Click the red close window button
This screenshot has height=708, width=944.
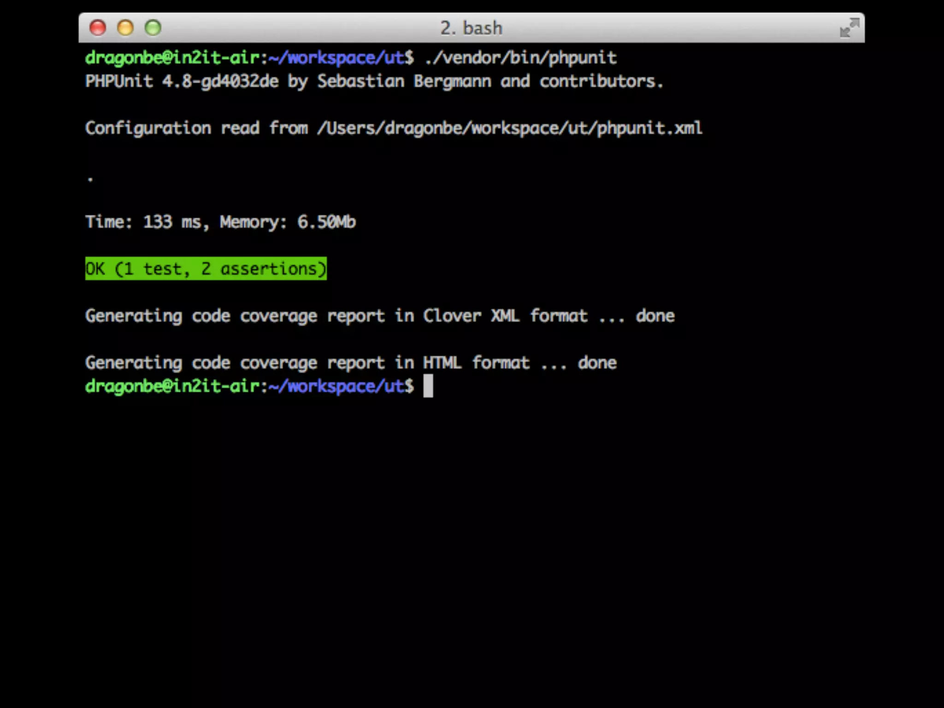[x=98, y=28]
